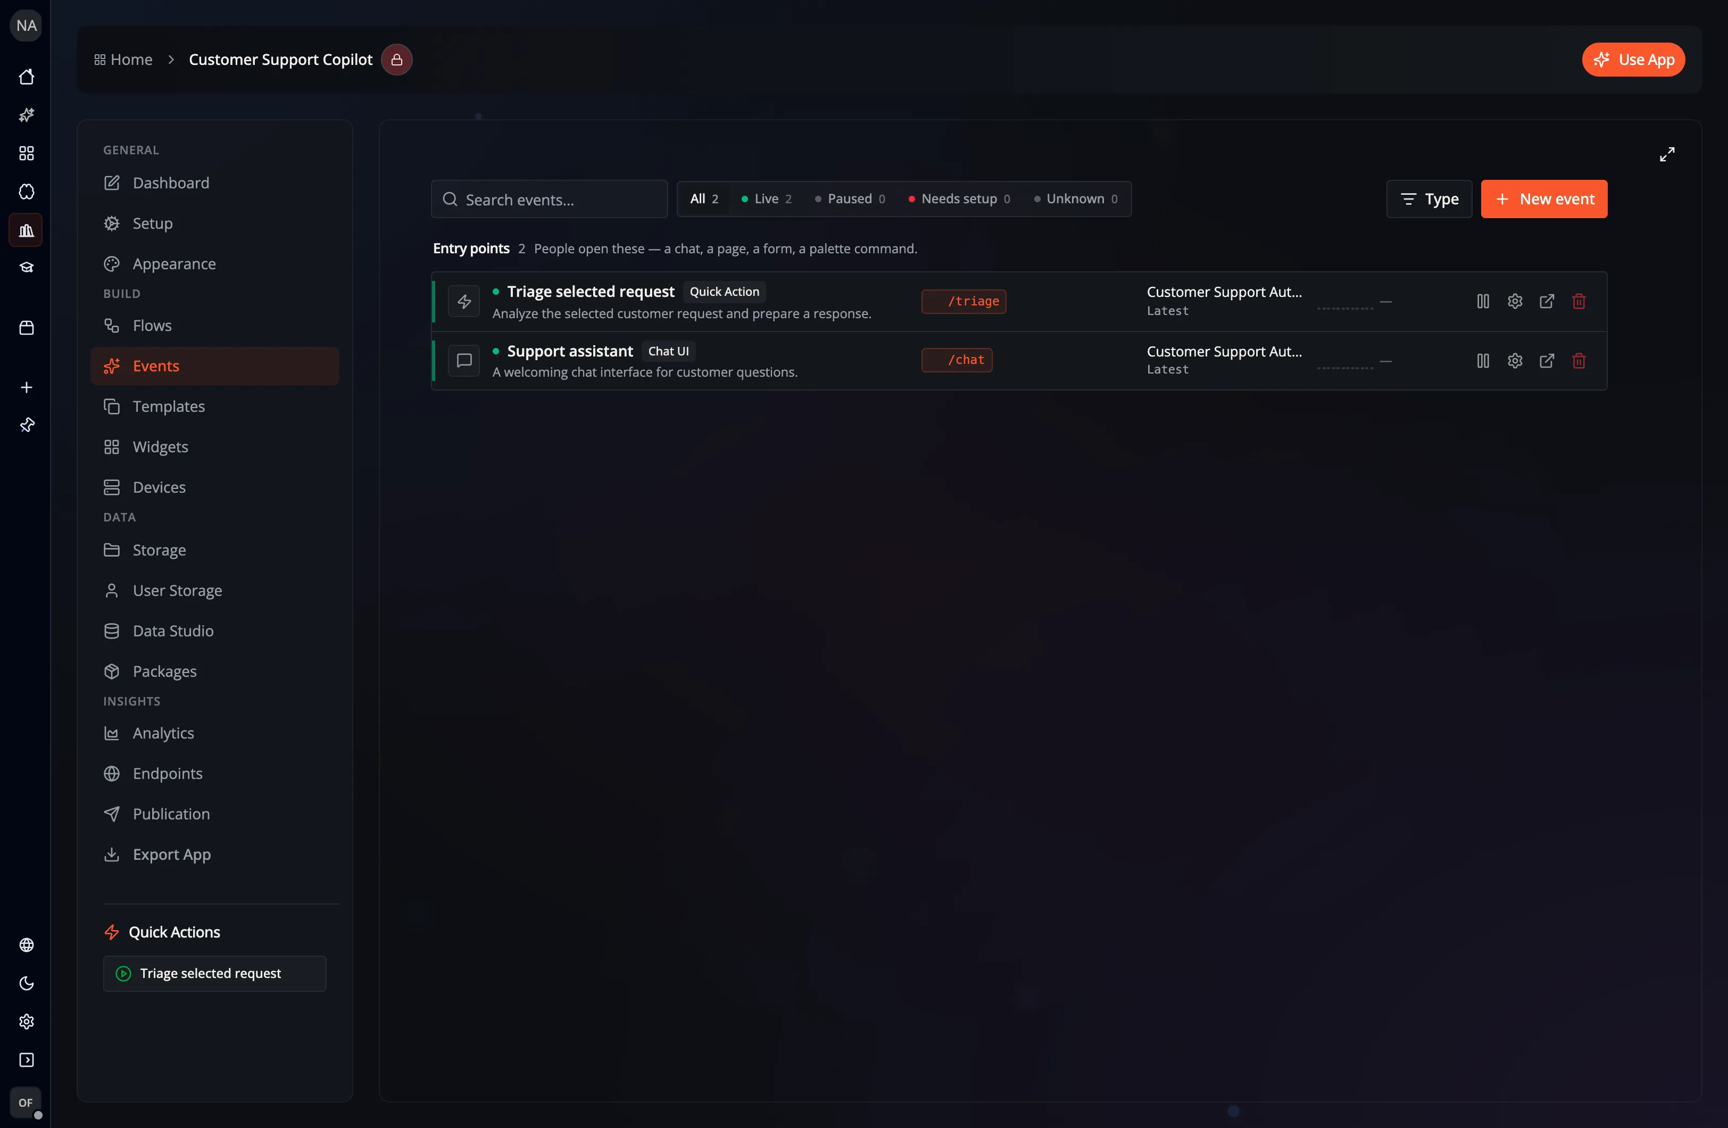This screenshot has height=1128, width=1728.
Task: Open Widgets in the sidebar
Action: point(214,447)
